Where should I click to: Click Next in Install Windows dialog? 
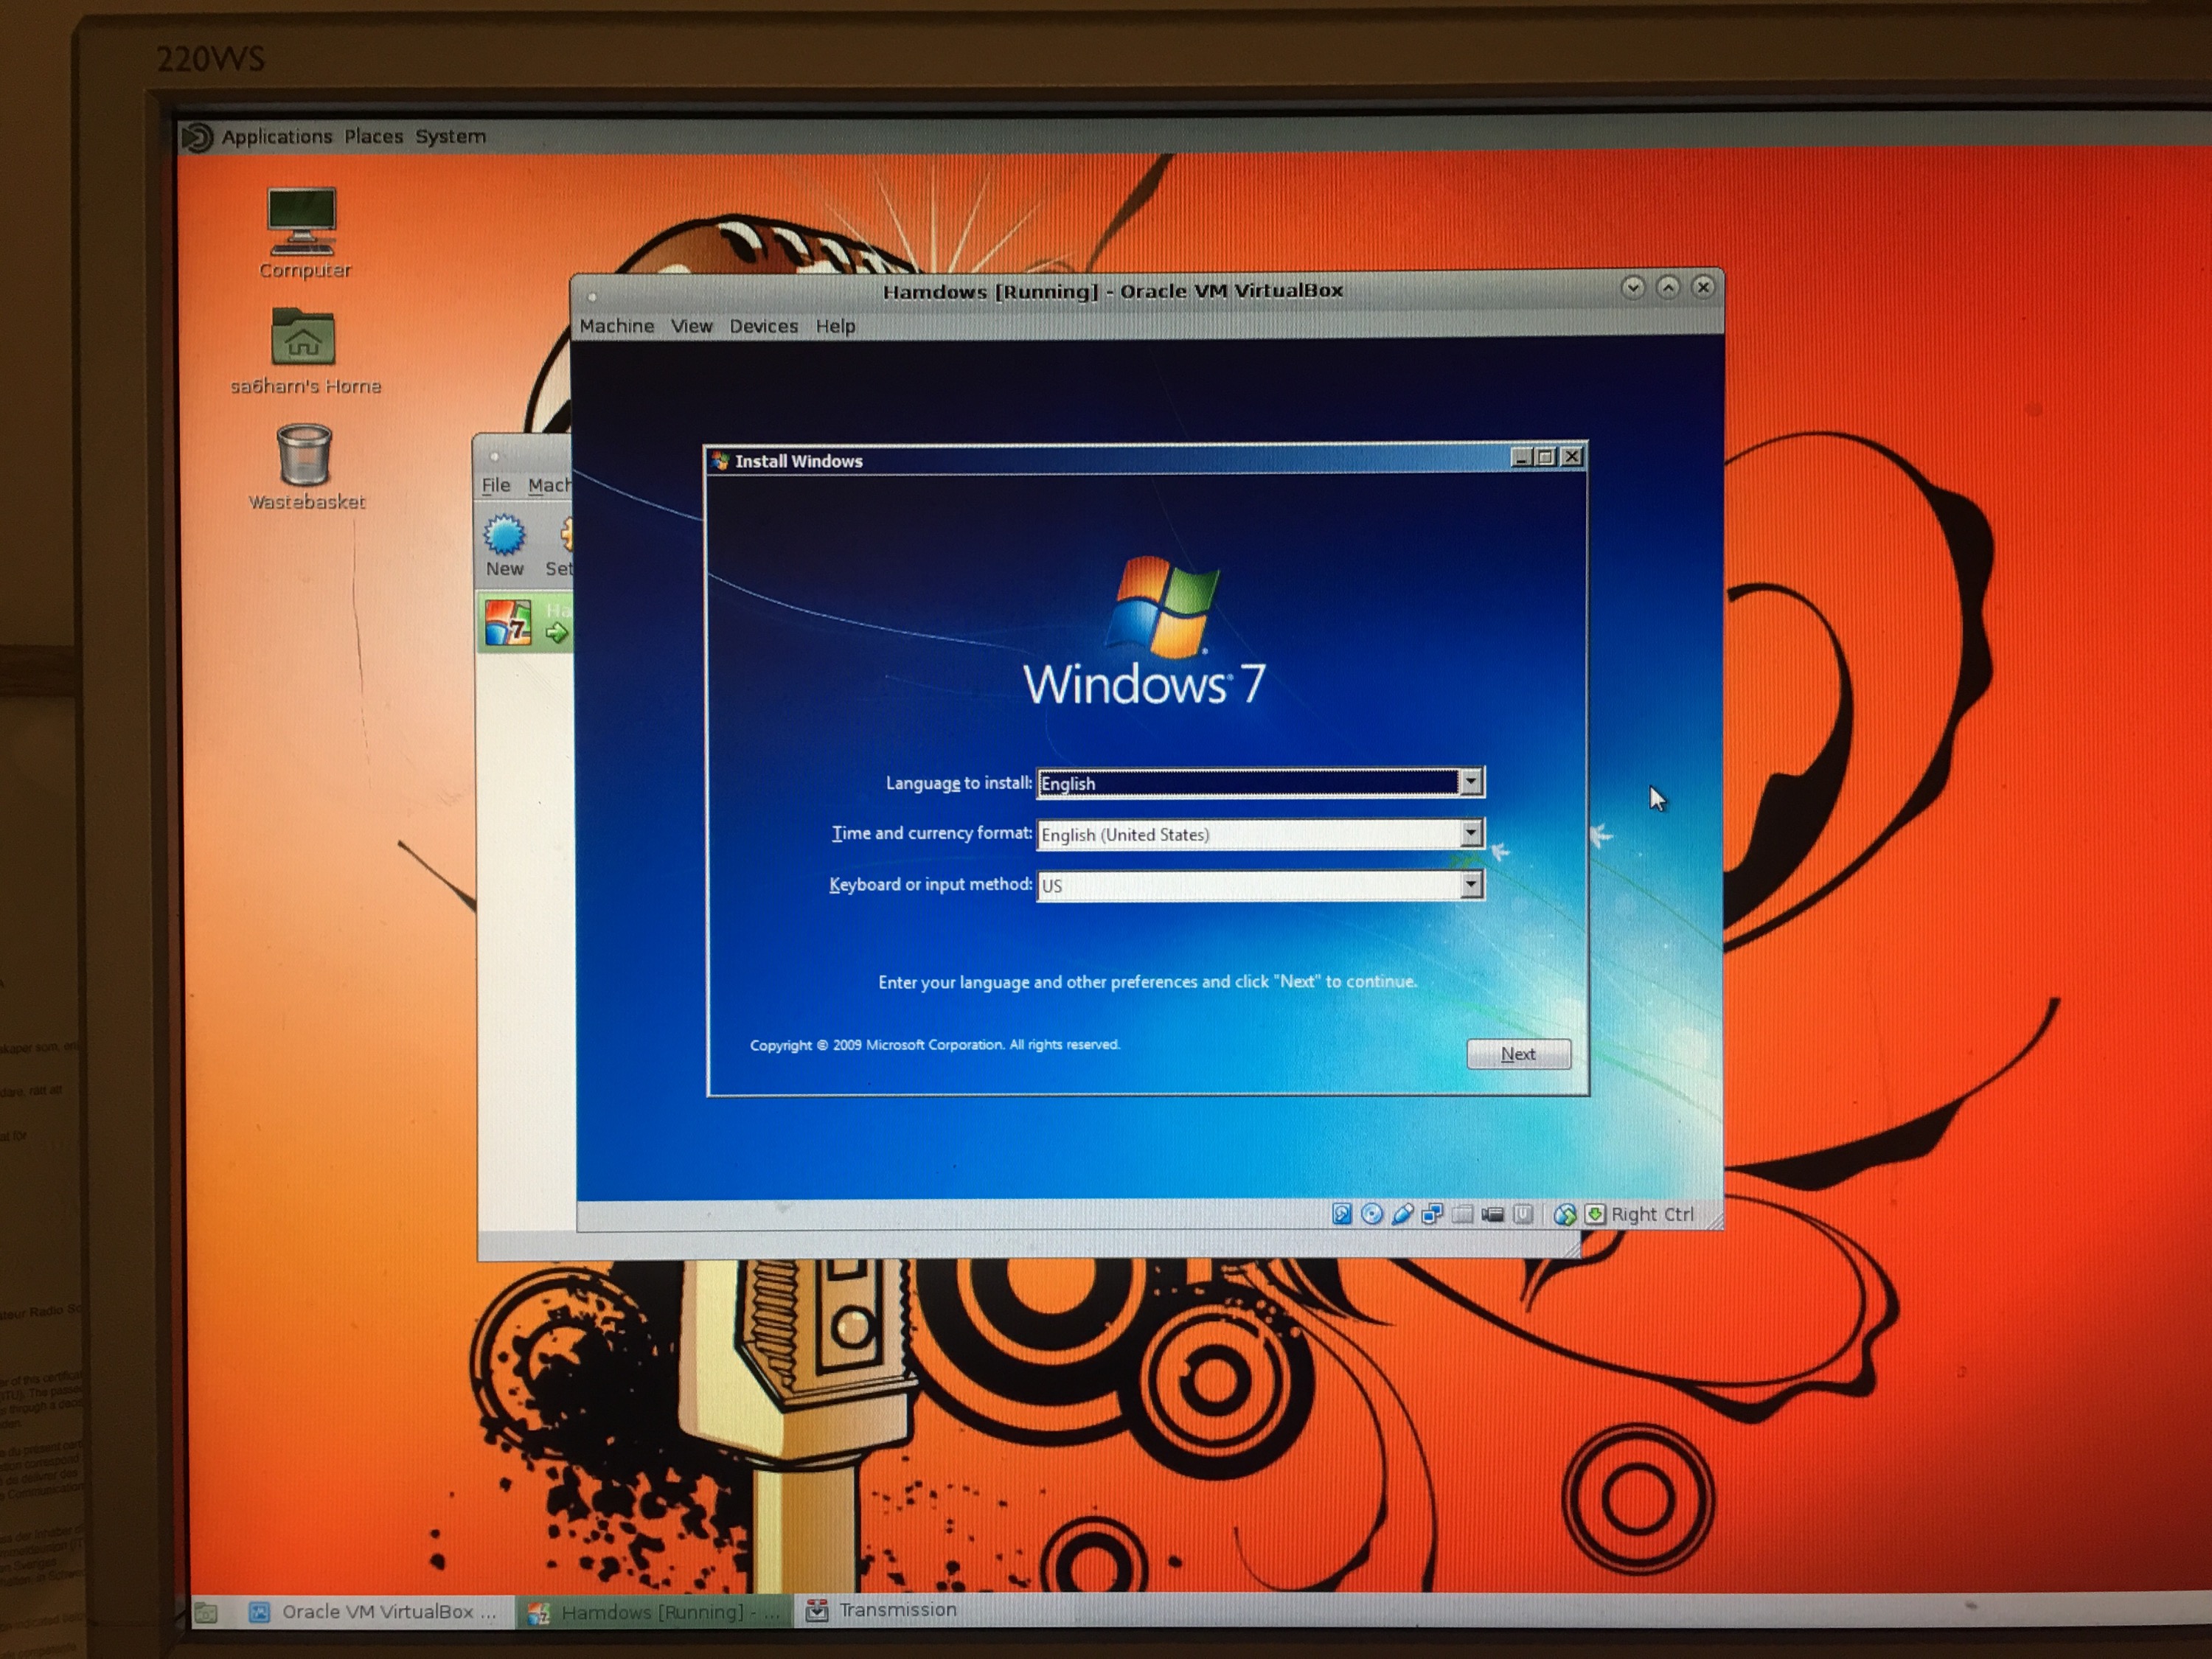[x=1518, y=1054]
